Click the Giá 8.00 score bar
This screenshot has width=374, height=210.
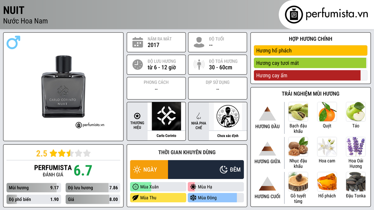coord(93,199)
